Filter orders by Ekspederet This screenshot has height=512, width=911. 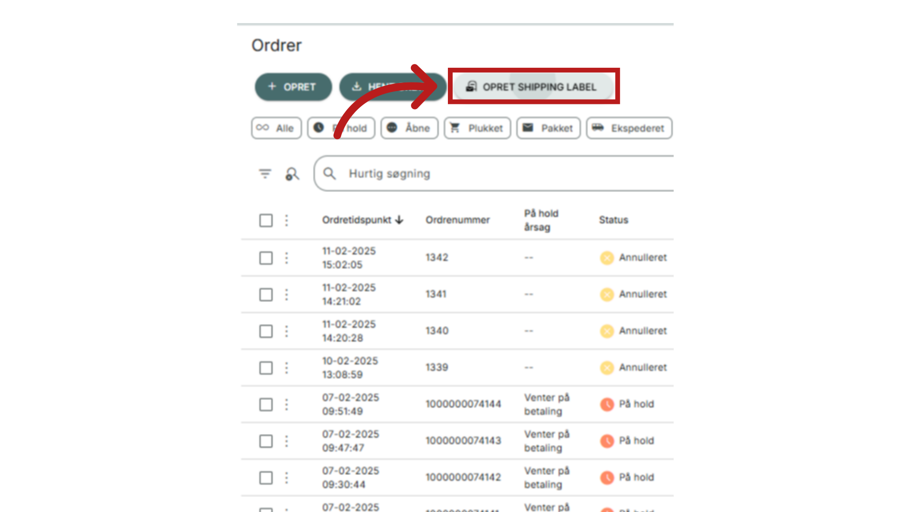pos(629,128)
